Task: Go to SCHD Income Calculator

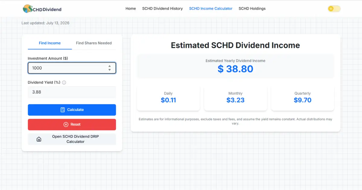Action: (211, 8)
